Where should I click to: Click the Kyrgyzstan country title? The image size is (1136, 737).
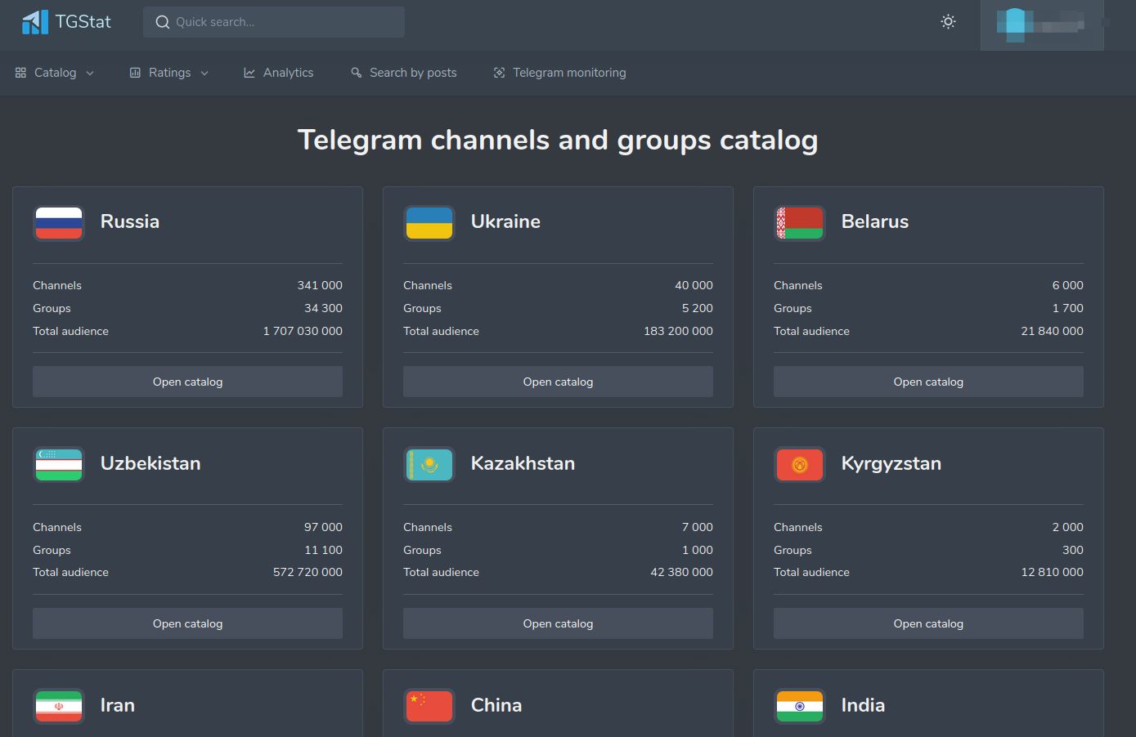891,464
